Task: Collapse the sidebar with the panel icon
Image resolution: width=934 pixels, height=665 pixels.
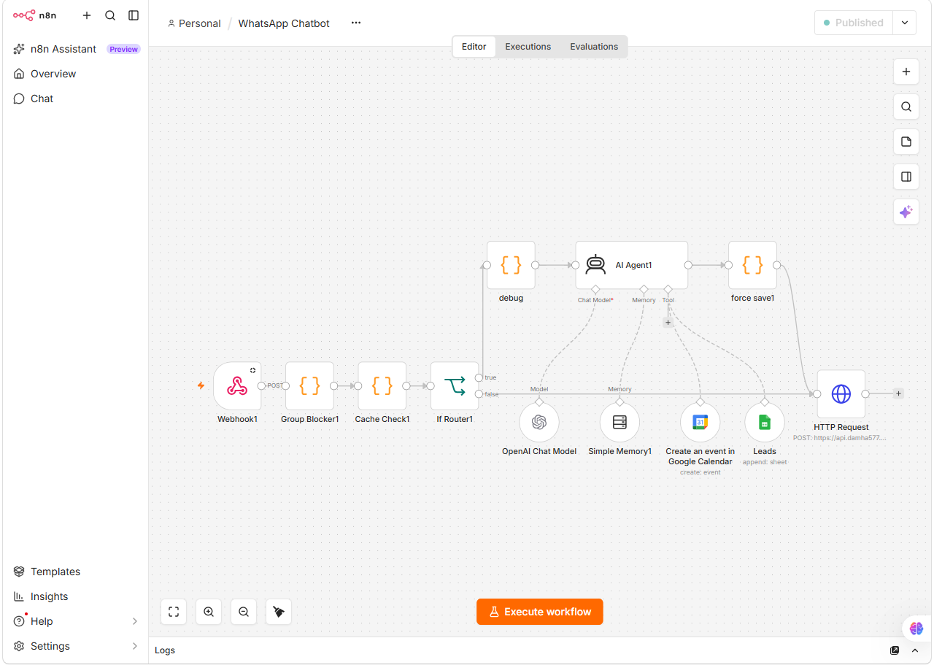Action: click(x=134, y=15)
